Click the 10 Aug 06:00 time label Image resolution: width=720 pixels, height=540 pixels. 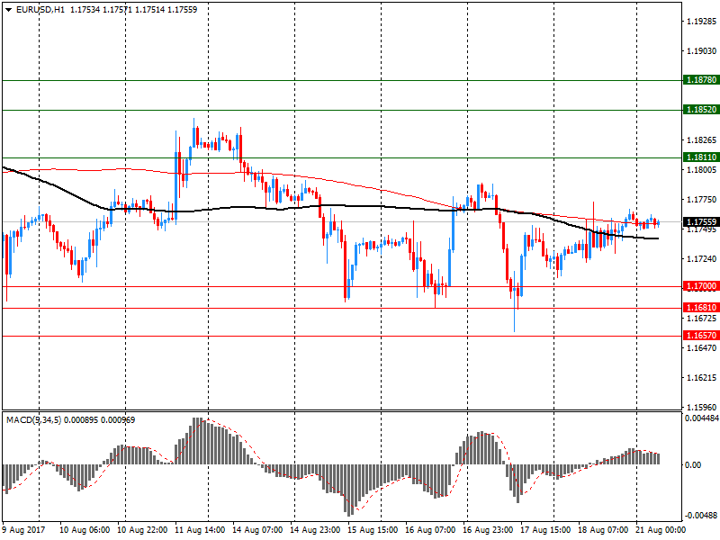85,530
